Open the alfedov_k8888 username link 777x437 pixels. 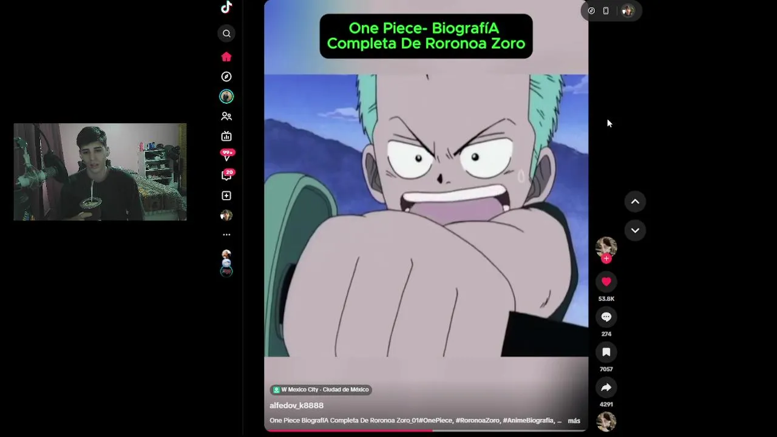tap(296, 405)
